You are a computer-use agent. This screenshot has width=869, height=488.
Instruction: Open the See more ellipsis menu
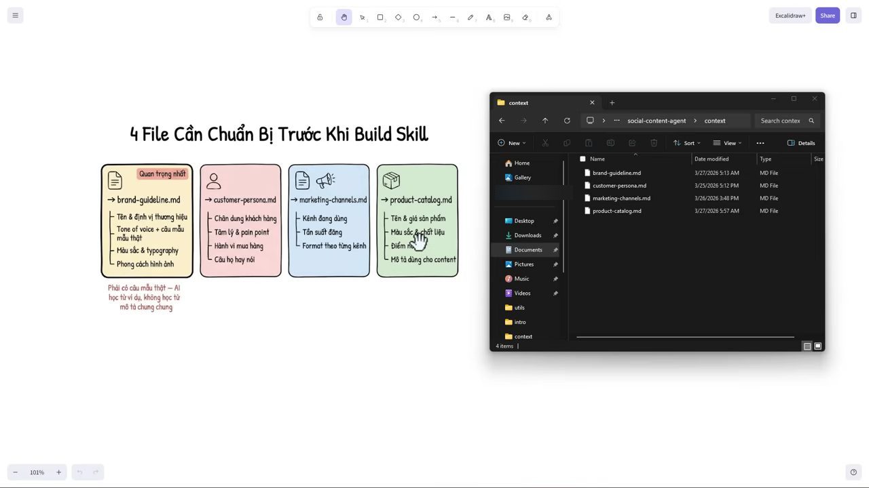[760, 143]
